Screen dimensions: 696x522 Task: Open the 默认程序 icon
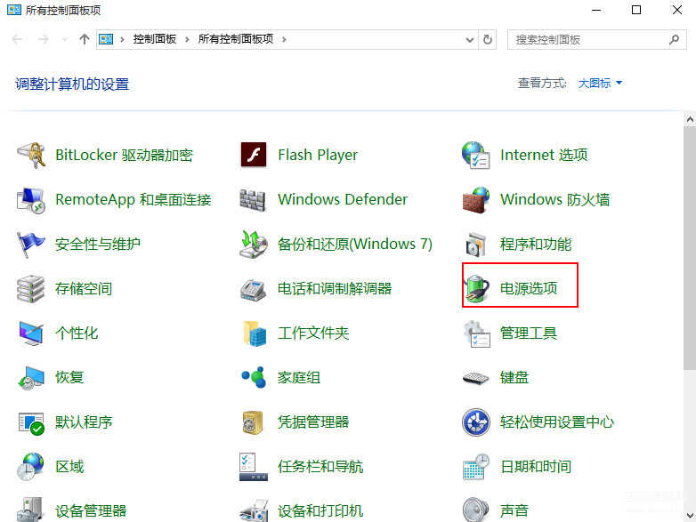[31, 422]
